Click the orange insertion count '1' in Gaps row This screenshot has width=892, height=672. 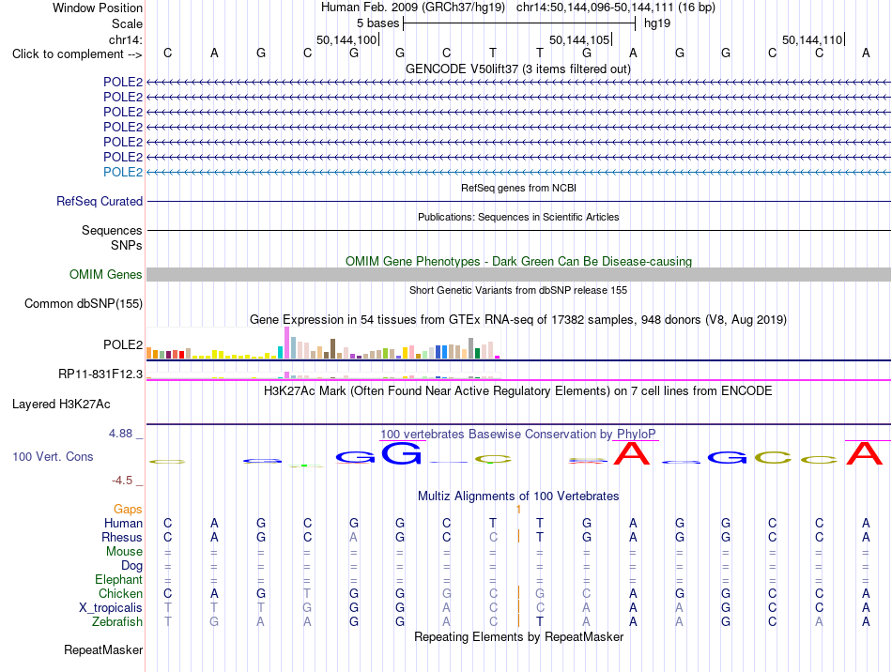519,510
